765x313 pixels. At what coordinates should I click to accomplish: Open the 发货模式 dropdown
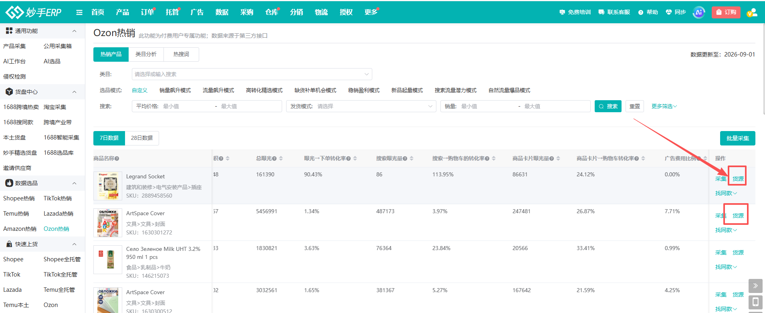pyautogui.click(x=361, y=106)
